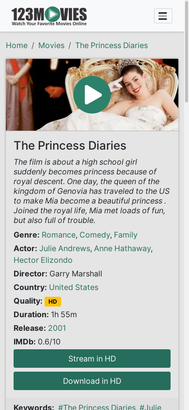
Task: Go to Home breadcrumb
Action: point(16,46)
